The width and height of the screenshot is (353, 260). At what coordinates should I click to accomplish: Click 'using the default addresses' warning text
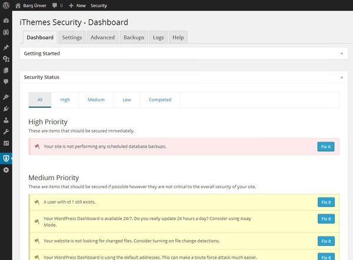[x=150, y=257]
